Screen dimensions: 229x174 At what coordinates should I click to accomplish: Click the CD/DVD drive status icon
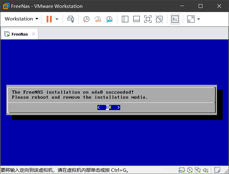190,170
